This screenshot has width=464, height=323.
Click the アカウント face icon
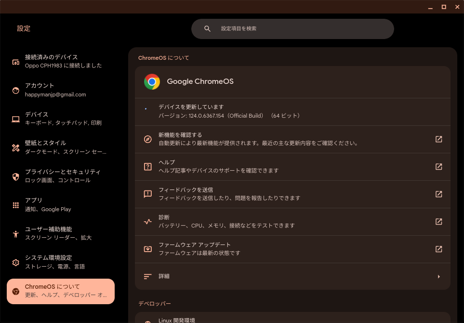click(x=16, y=90)
